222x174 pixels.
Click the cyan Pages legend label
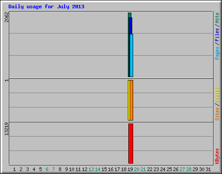[217, 53]
